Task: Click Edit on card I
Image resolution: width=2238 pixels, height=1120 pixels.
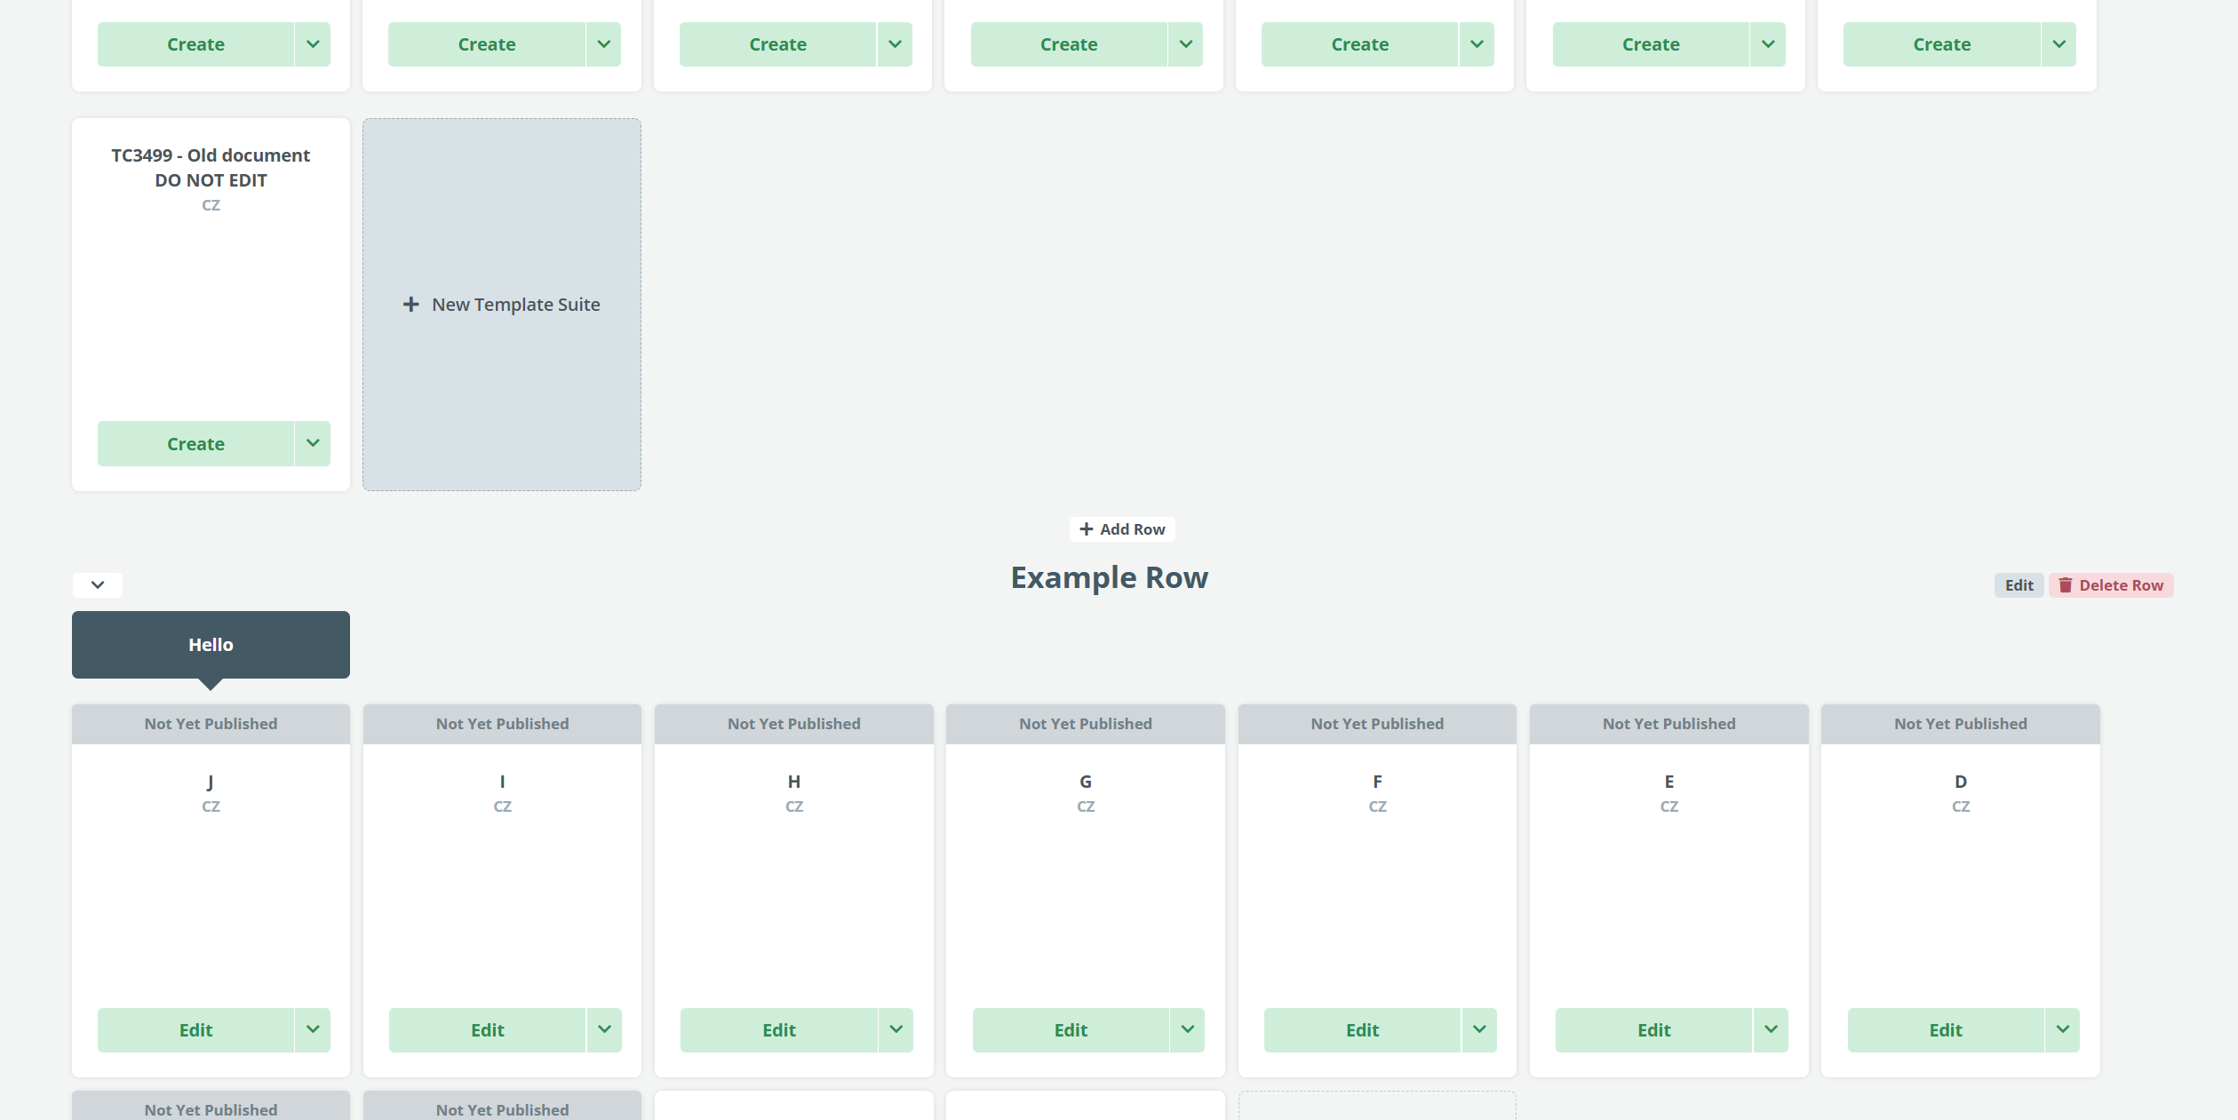Action: [487, 1029]
